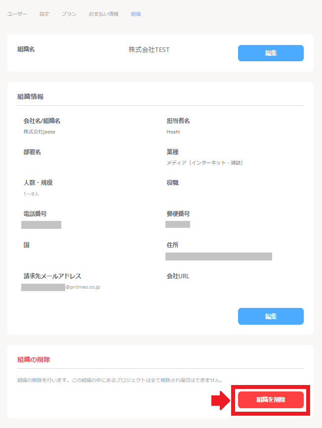This screenshot has height=428, width=322.
Task: Click 編集 at the bottom of 組織情報
Action: pyautogui.click(x=271, y=316)
